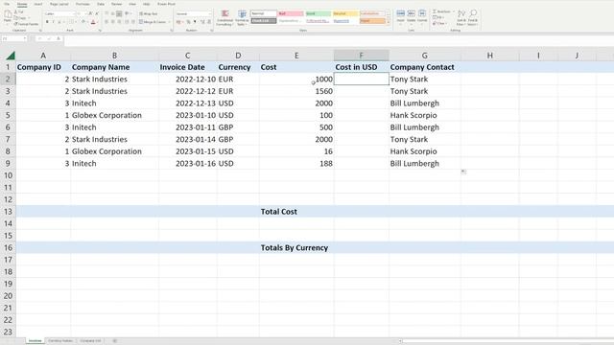Open the Company List sheet tab
The width and height of the screenshot is (614, 345).
[90, 341]
